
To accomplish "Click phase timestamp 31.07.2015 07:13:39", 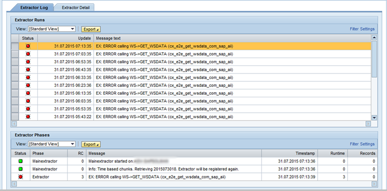I will click(296, 177).
